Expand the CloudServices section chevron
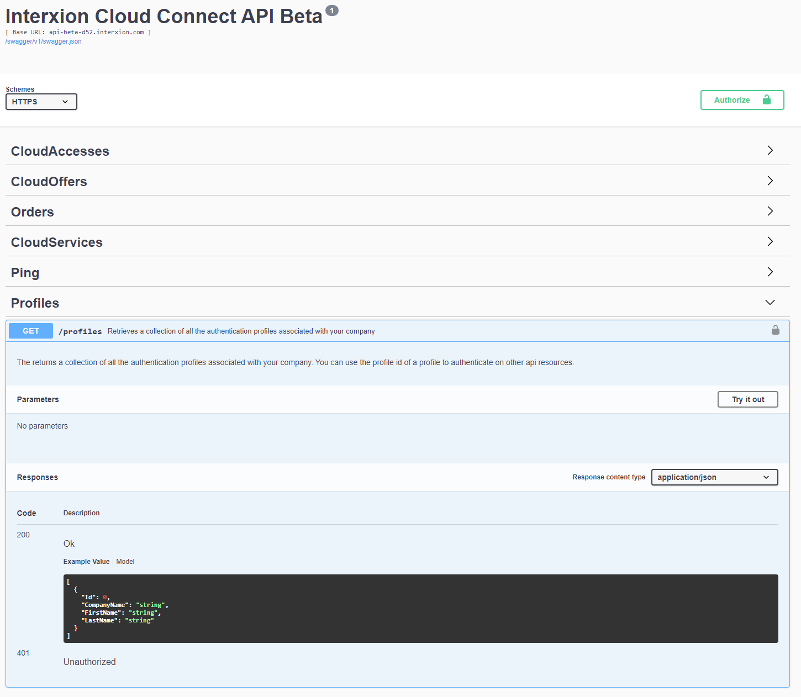Image resolution: width=801 pixels, height=697 pixels. [770, 241]
